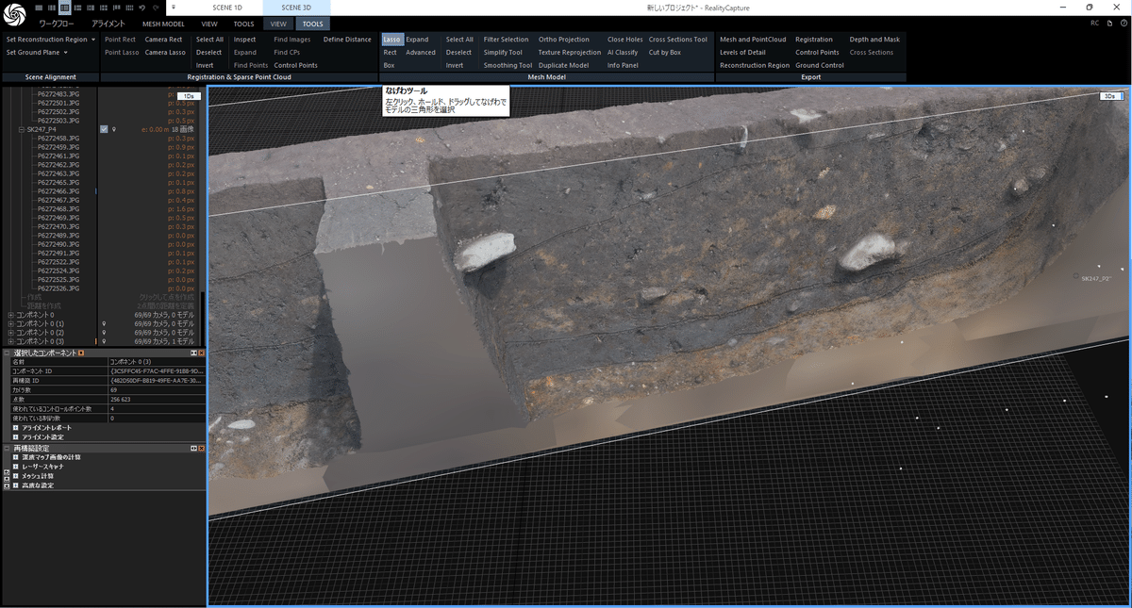Click the Close Holes button

(624, 40)
